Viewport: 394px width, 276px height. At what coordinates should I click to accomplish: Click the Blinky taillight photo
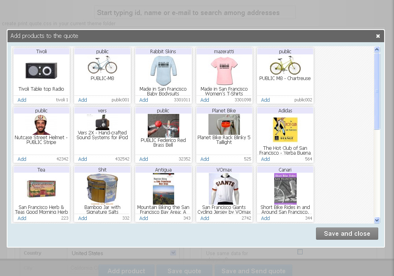[x=224, y=125]
